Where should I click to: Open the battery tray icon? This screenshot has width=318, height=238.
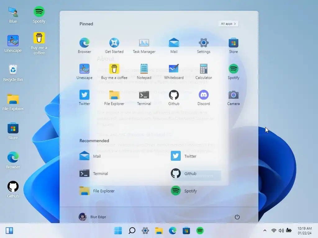point(289,230)
